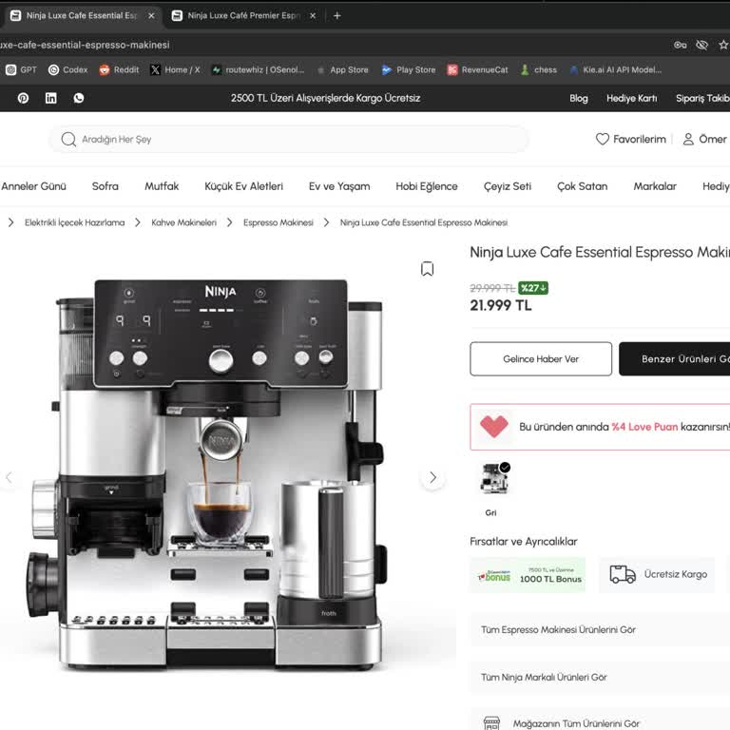Screen dimensions: 730x730
Task: Click the 21.999 TL price
Action: [501, 305]
